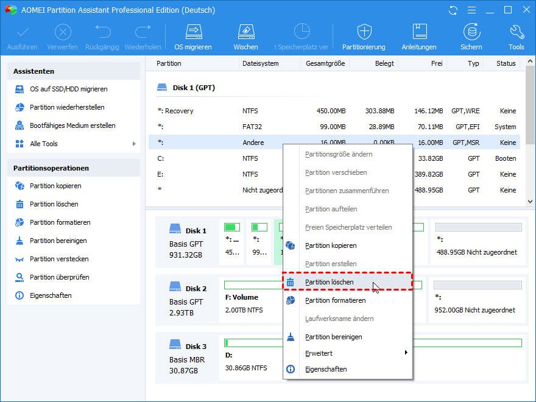Select Disk 3 Basis MBR disk block
Screen dimensions: 536x402
[x=188, y=358]
